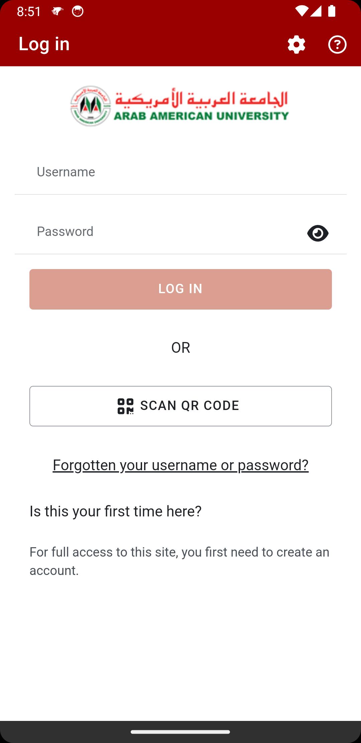Tap the QR code icon
The image size is (361, 743).
(125, 406)
